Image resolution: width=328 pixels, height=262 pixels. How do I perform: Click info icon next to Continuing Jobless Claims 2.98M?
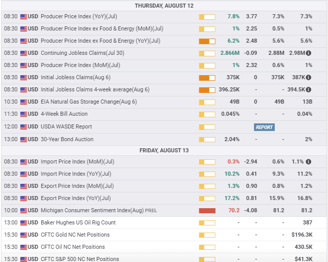pyautogui.click(x=308, y=53)
